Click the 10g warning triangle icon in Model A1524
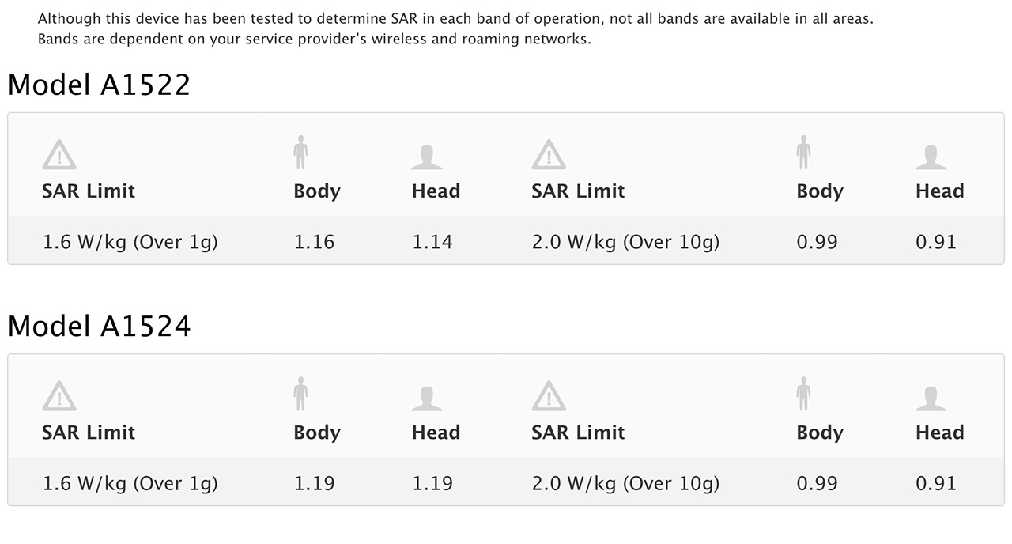 click(549, 395)
